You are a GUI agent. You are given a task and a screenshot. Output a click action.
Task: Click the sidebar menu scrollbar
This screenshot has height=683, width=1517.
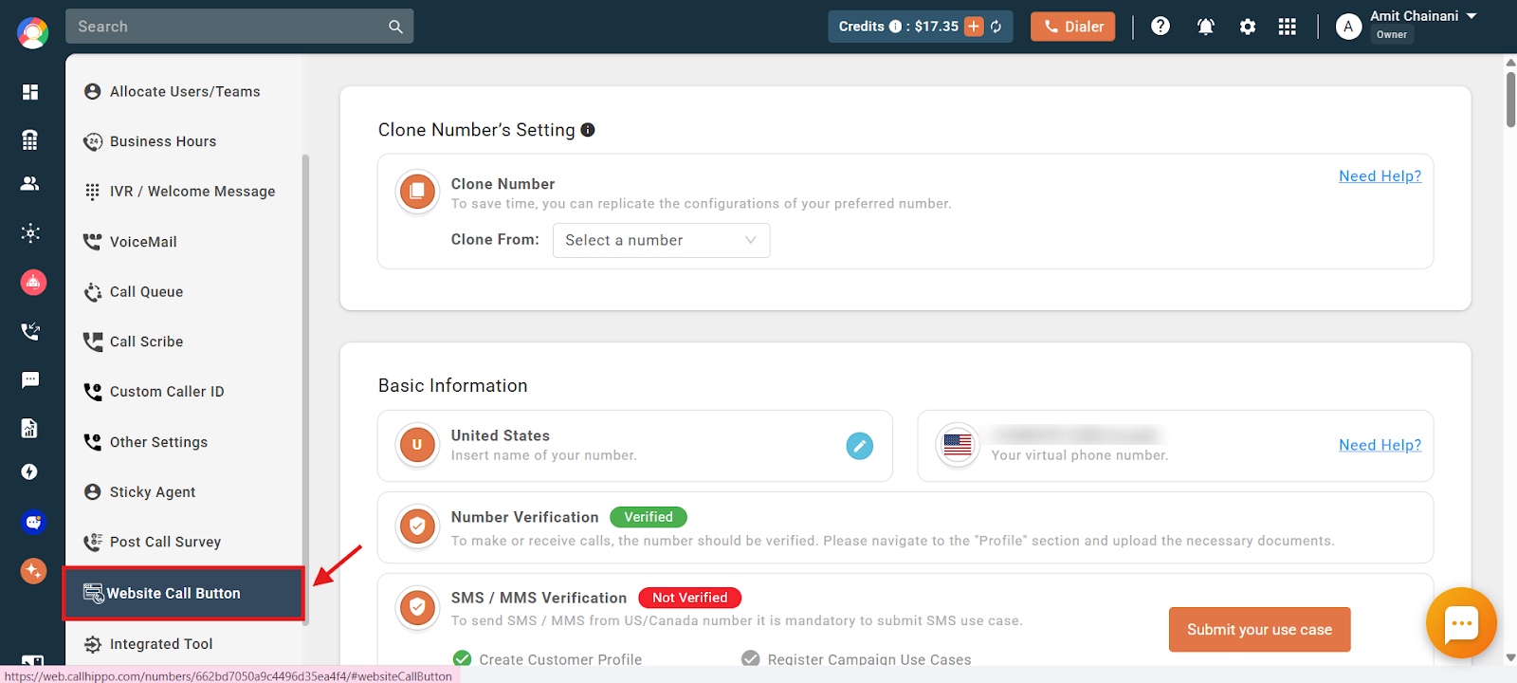click(305, 389)
